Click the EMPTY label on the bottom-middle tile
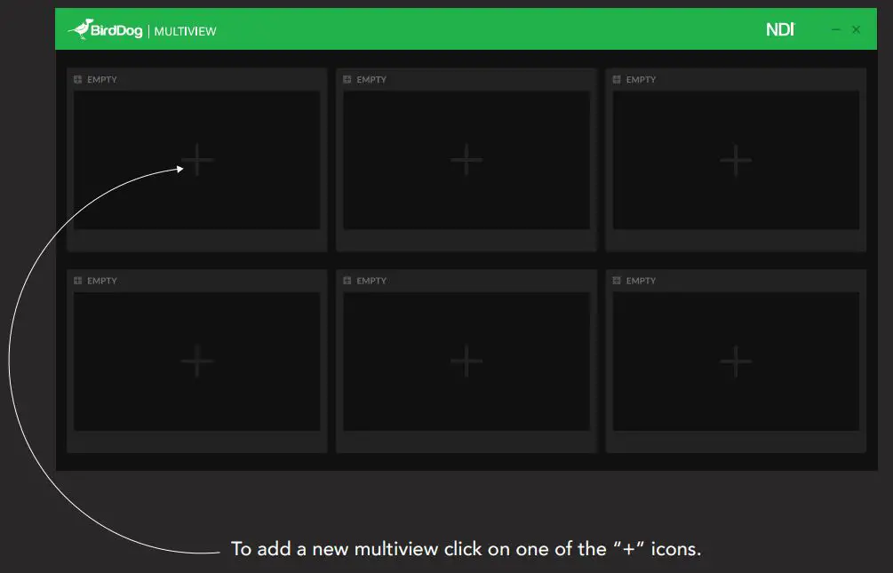 pyautogui.click(x=371, y=281)
